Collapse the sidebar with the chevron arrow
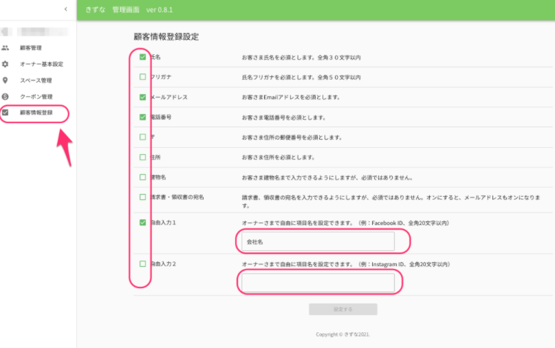The image size is (555, 348). click(x=65, y=9)
